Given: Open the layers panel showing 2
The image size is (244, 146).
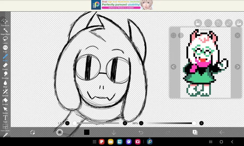Looking at the screenshot, I should (x=195, y=132).
